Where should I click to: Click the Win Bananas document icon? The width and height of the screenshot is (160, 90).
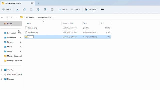point(26,32)
